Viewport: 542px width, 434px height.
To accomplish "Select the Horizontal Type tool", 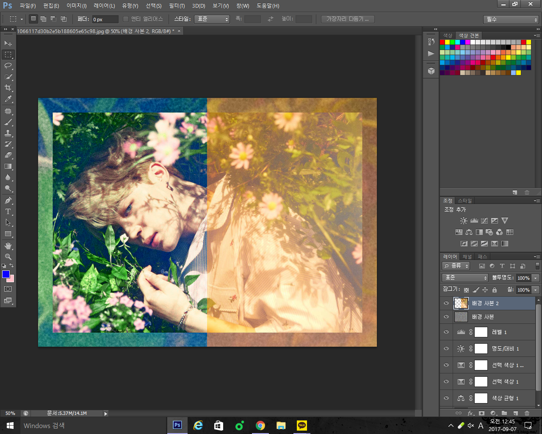I will tap(8, 211).
